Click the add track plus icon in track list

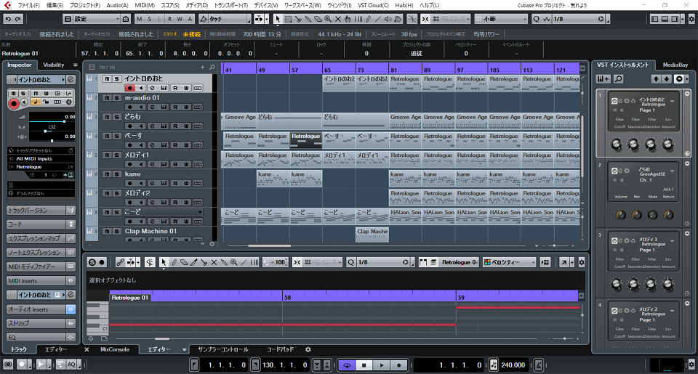(203, 67)
